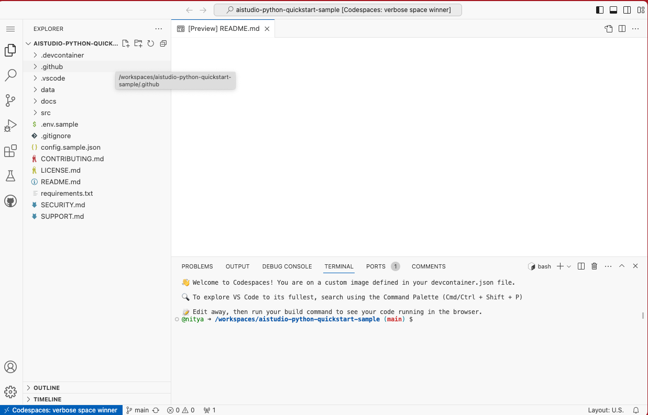The height and width of the screenshot is (415, 648).
Task: Expand the .vscode folder
Action: (x=97, y=78)
